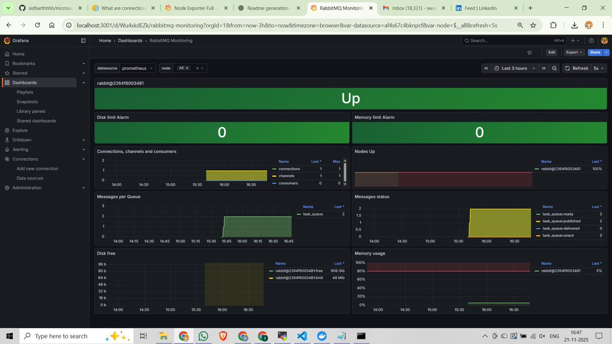Click the Edit dashboard button
Image resolution: width=612 pixels, height=344 pixels.
pyautogui.click(x=552, y=52)
